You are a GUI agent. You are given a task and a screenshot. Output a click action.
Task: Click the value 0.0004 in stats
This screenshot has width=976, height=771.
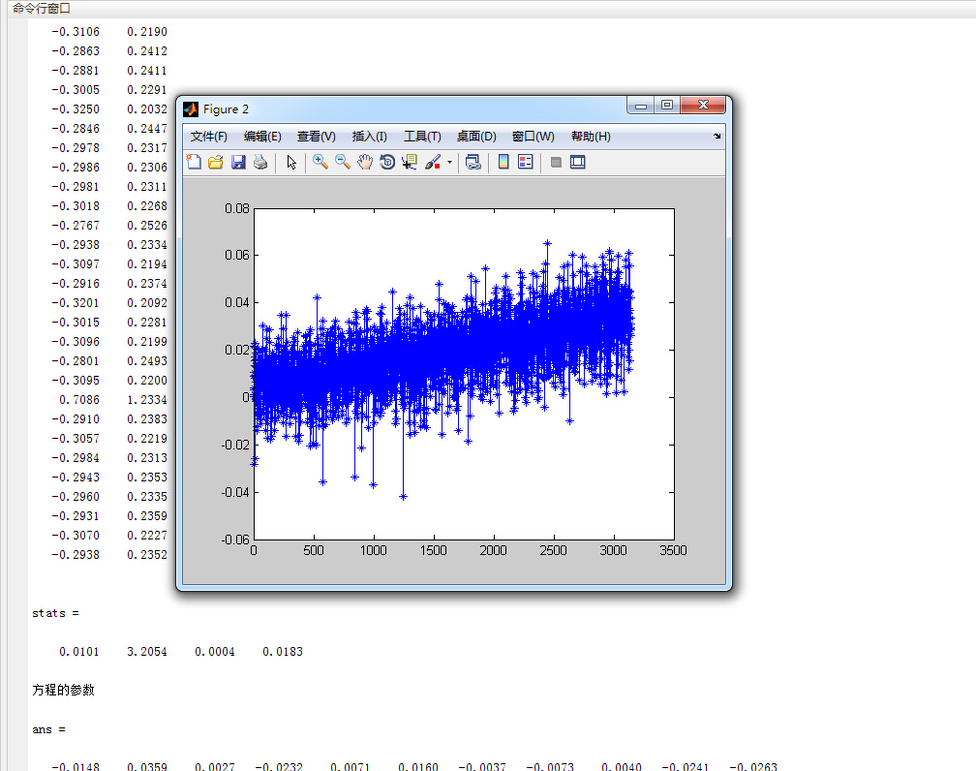pos(215,652)
